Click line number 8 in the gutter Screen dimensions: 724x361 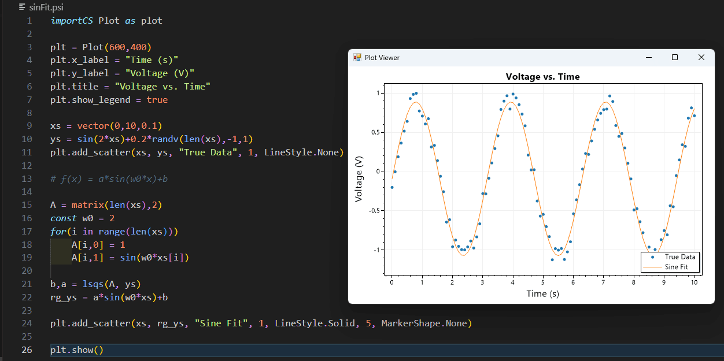[29, 113]
